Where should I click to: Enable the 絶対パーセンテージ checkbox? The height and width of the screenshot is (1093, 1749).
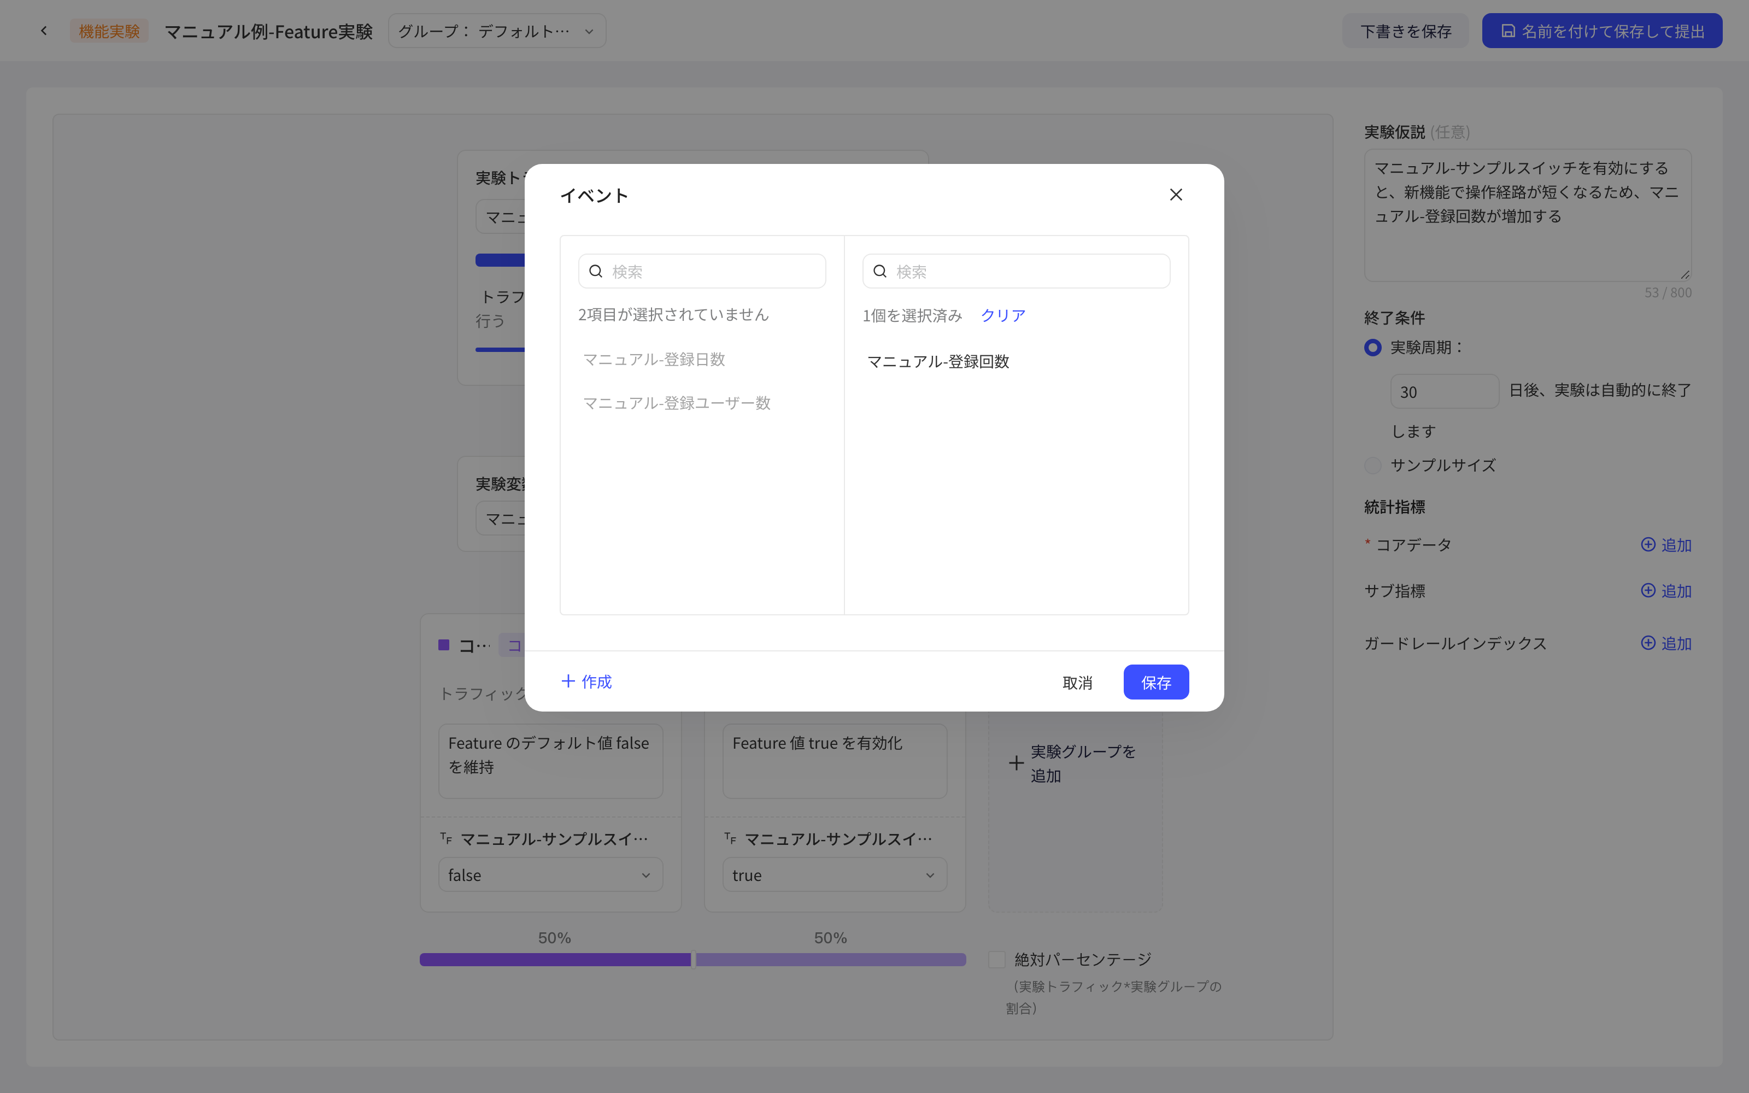(996, 959)
